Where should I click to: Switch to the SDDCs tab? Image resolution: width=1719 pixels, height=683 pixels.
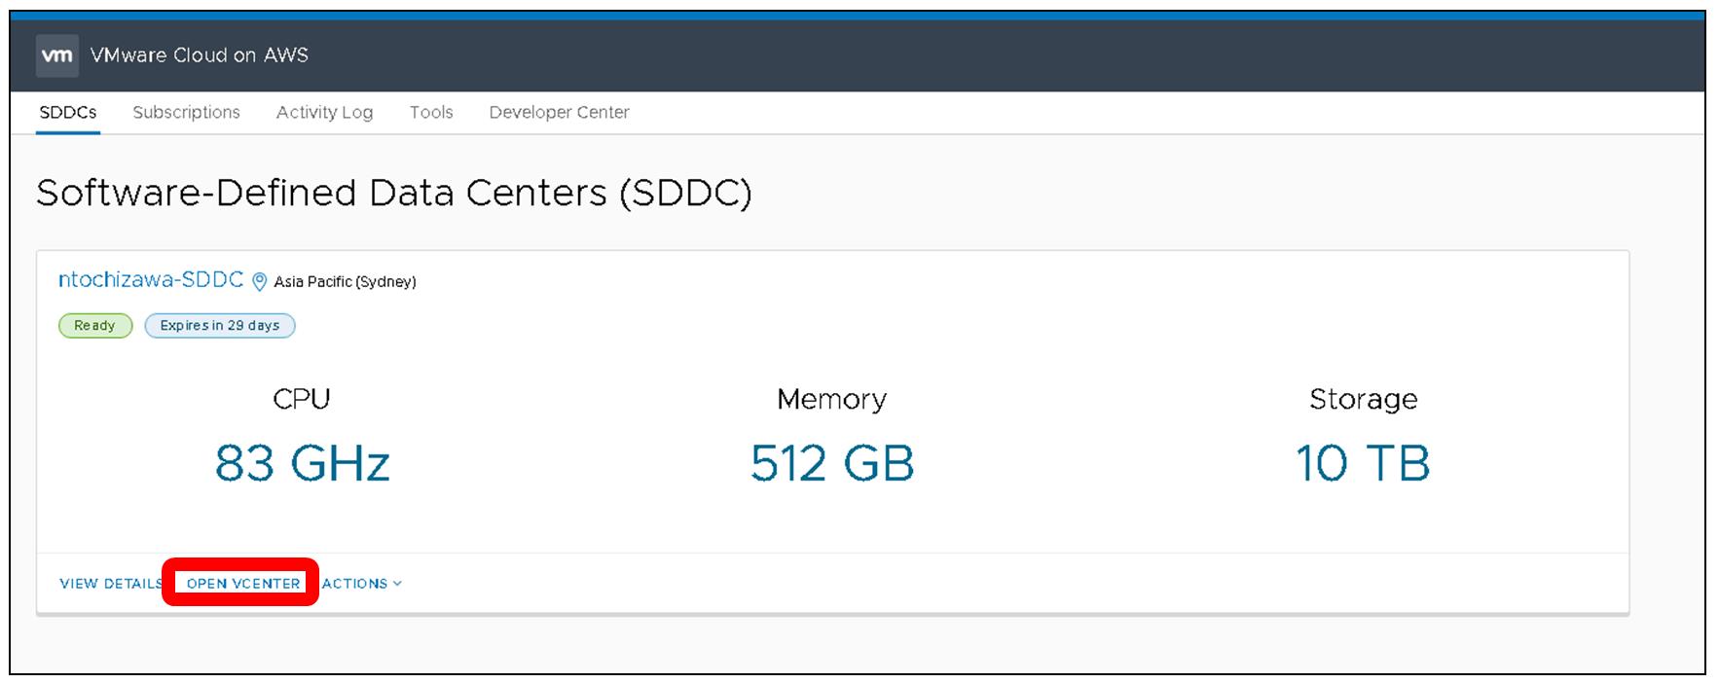click(68, 113)
